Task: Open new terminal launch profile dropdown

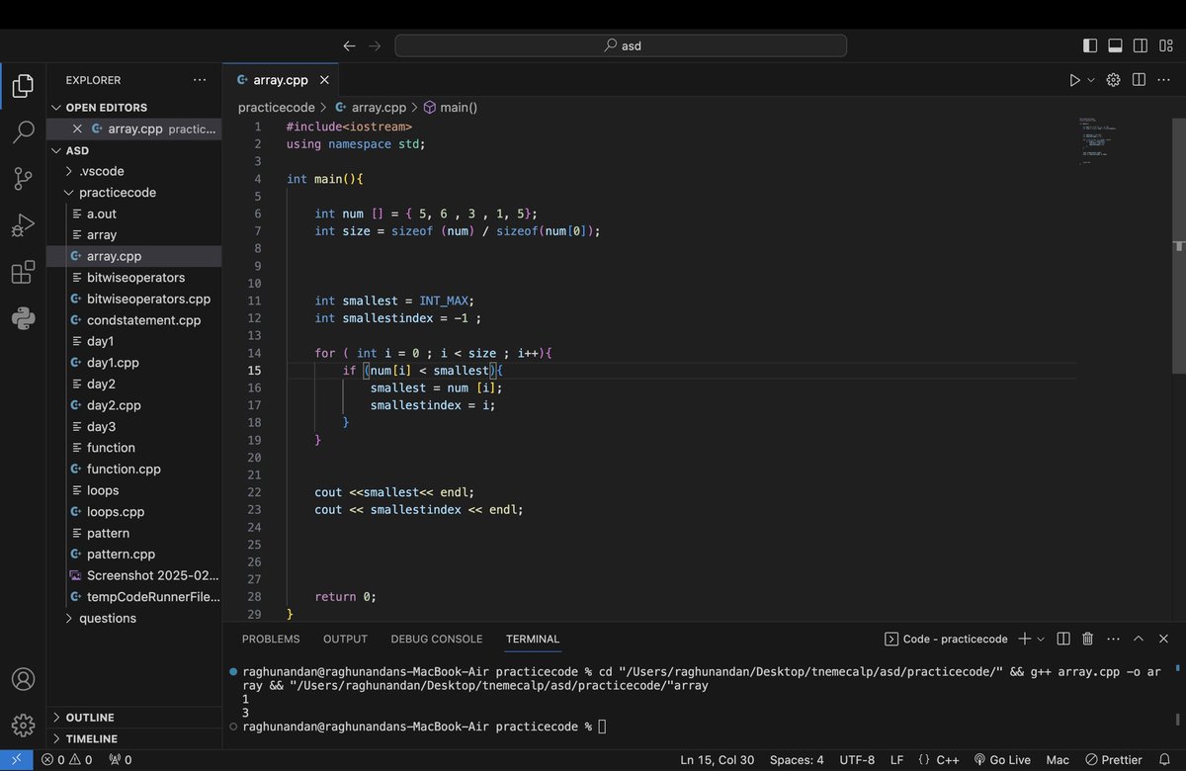Action: [x=1041, y=640]
